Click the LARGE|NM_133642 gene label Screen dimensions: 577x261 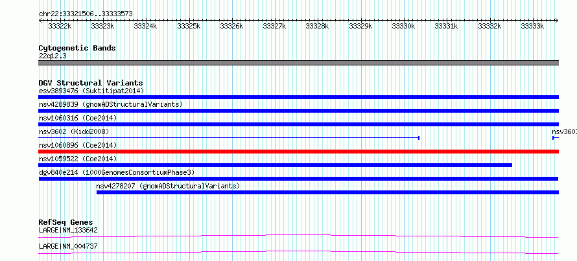(x=68, y=230)
